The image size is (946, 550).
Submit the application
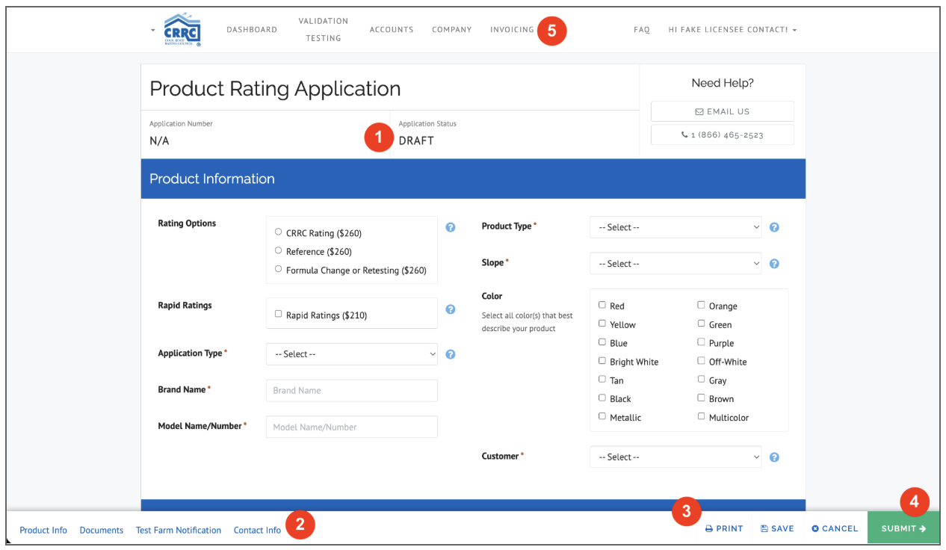(x=903, y=528)
